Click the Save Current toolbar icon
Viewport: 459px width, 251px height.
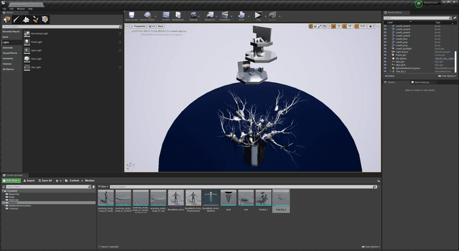tap(131, 16)
